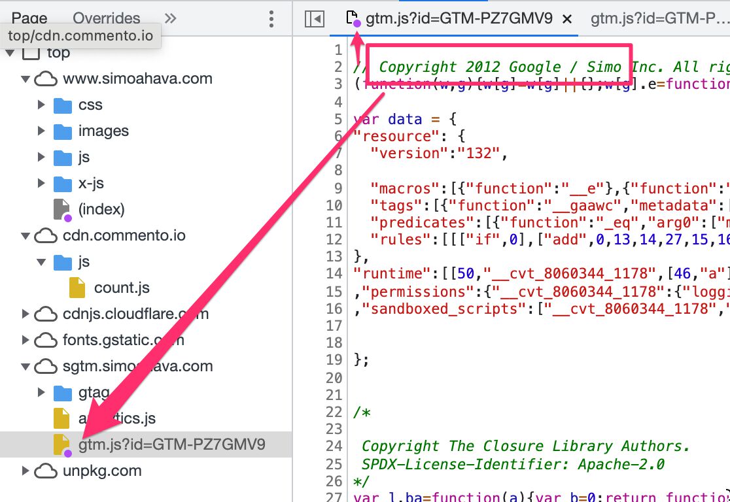Image resolution: width=730 pixels, height=502 pixels.
Task: Click 'var data' declaration on line 5
Action: coord(387,119)
